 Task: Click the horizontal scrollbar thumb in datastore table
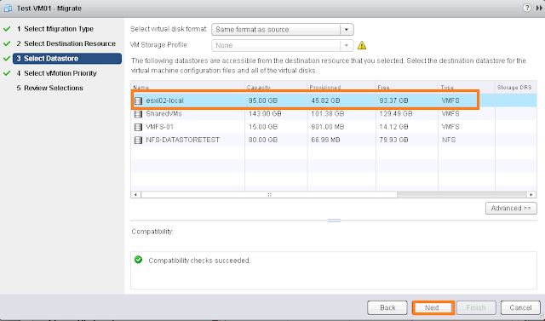pyautogui.click(x=269, y=194)
